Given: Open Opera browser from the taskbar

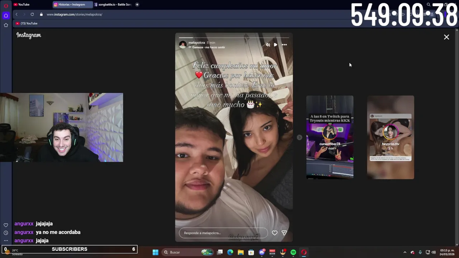Looking at the screenshot, I should tap(304, 252).
